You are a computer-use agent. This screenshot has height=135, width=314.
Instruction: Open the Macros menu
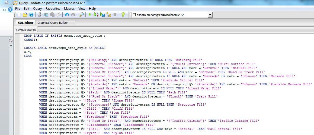[x=69, y=9]
